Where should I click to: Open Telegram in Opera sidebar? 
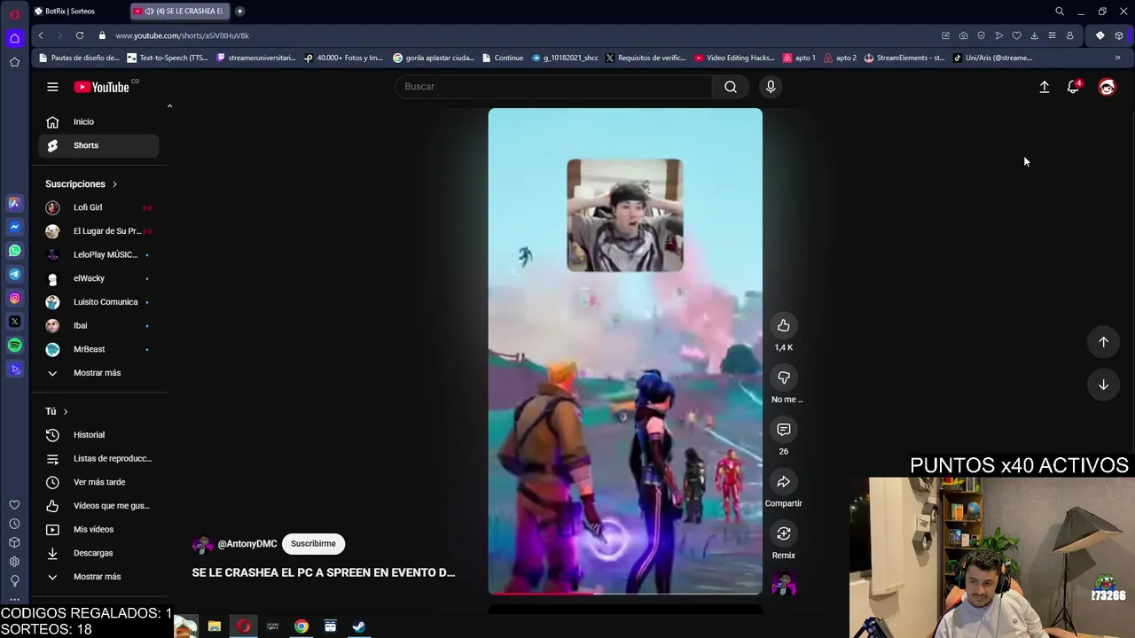[x=14, y=275]
